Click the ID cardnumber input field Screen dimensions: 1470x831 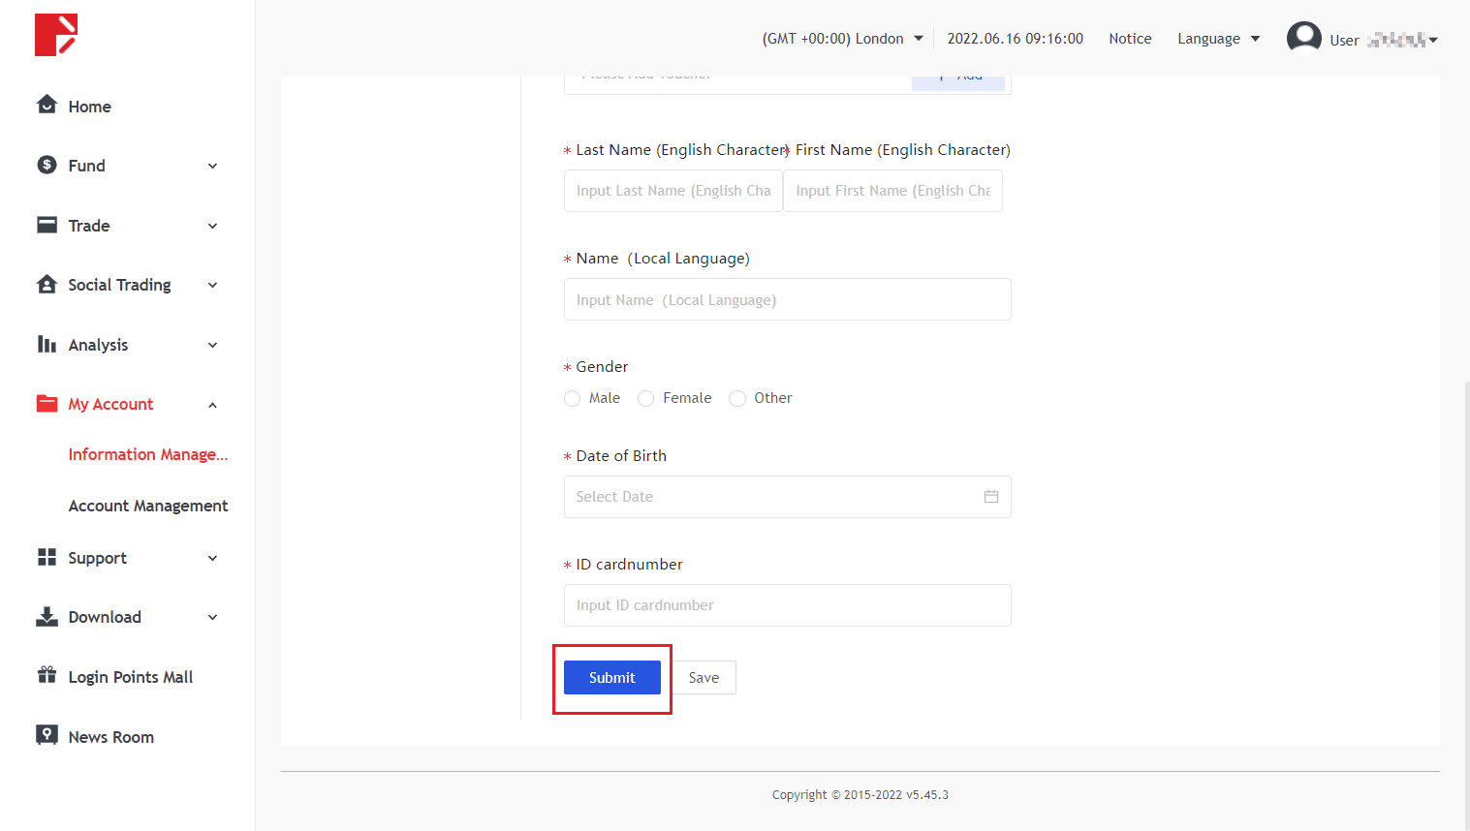[787, 605]
